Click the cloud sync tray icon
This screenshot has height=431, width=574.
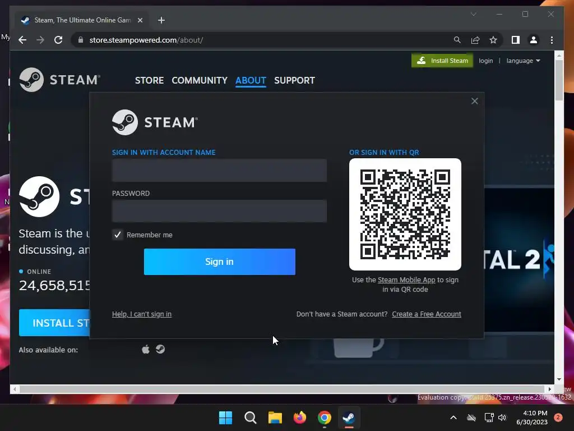471,418
